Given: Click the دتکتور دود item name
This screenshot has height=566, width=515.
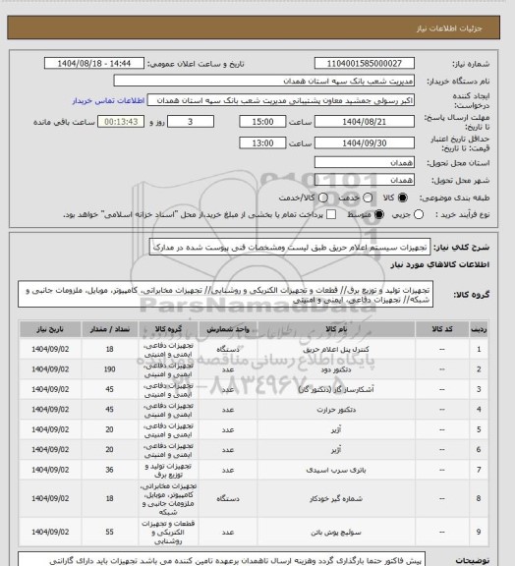Looking at the screenshot, I should point(336,369).
